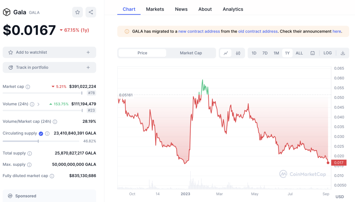Click the $0.0167 current price
The image size is (355, 202).
29,30
